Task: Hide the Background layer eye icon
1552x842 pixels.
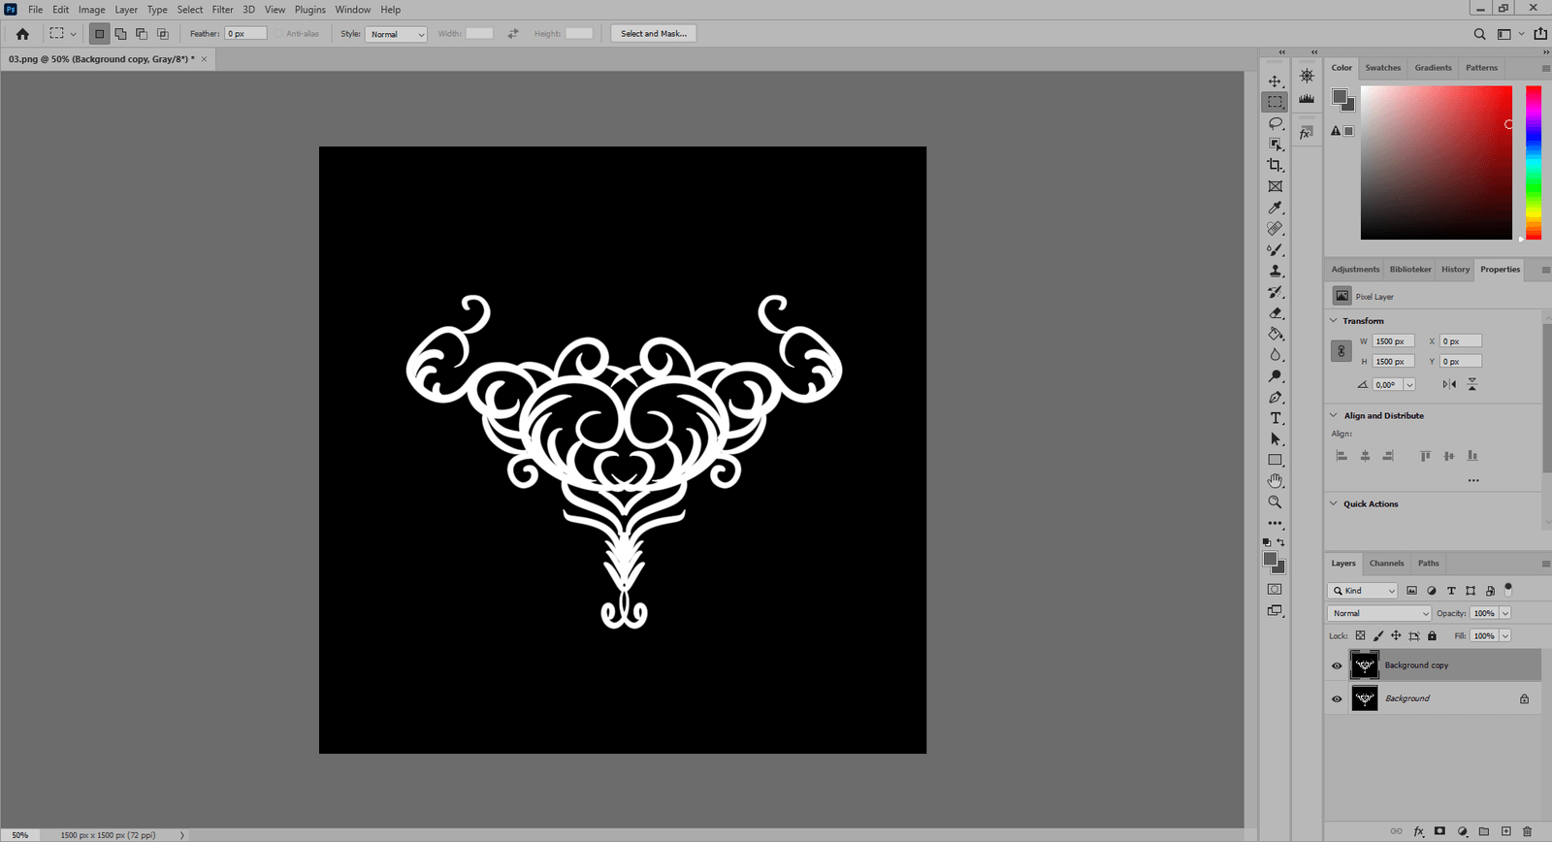Action: click(x=1337, y=698)
